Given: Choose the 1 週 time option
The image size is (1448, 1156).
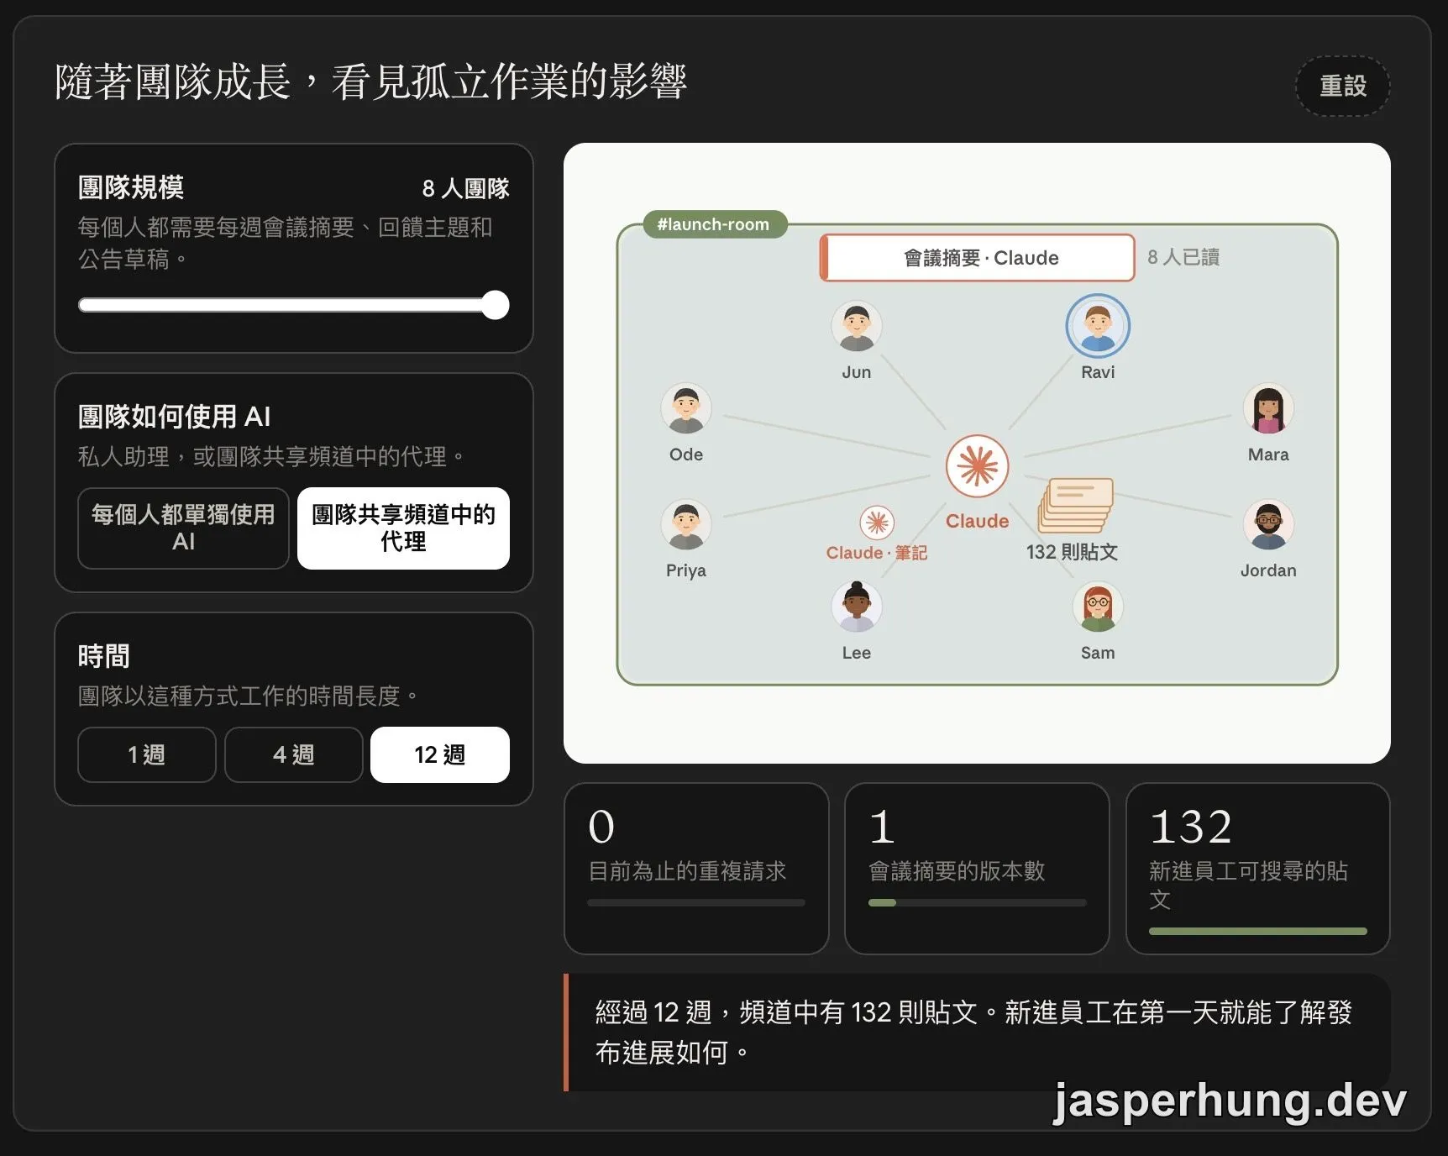Looking at the screenshot, I should [x=147, y=754].
